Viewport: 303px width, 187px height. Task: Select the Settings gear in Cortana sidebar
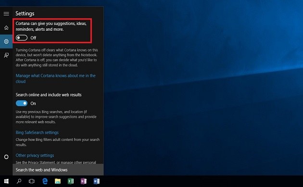[6, 41]
